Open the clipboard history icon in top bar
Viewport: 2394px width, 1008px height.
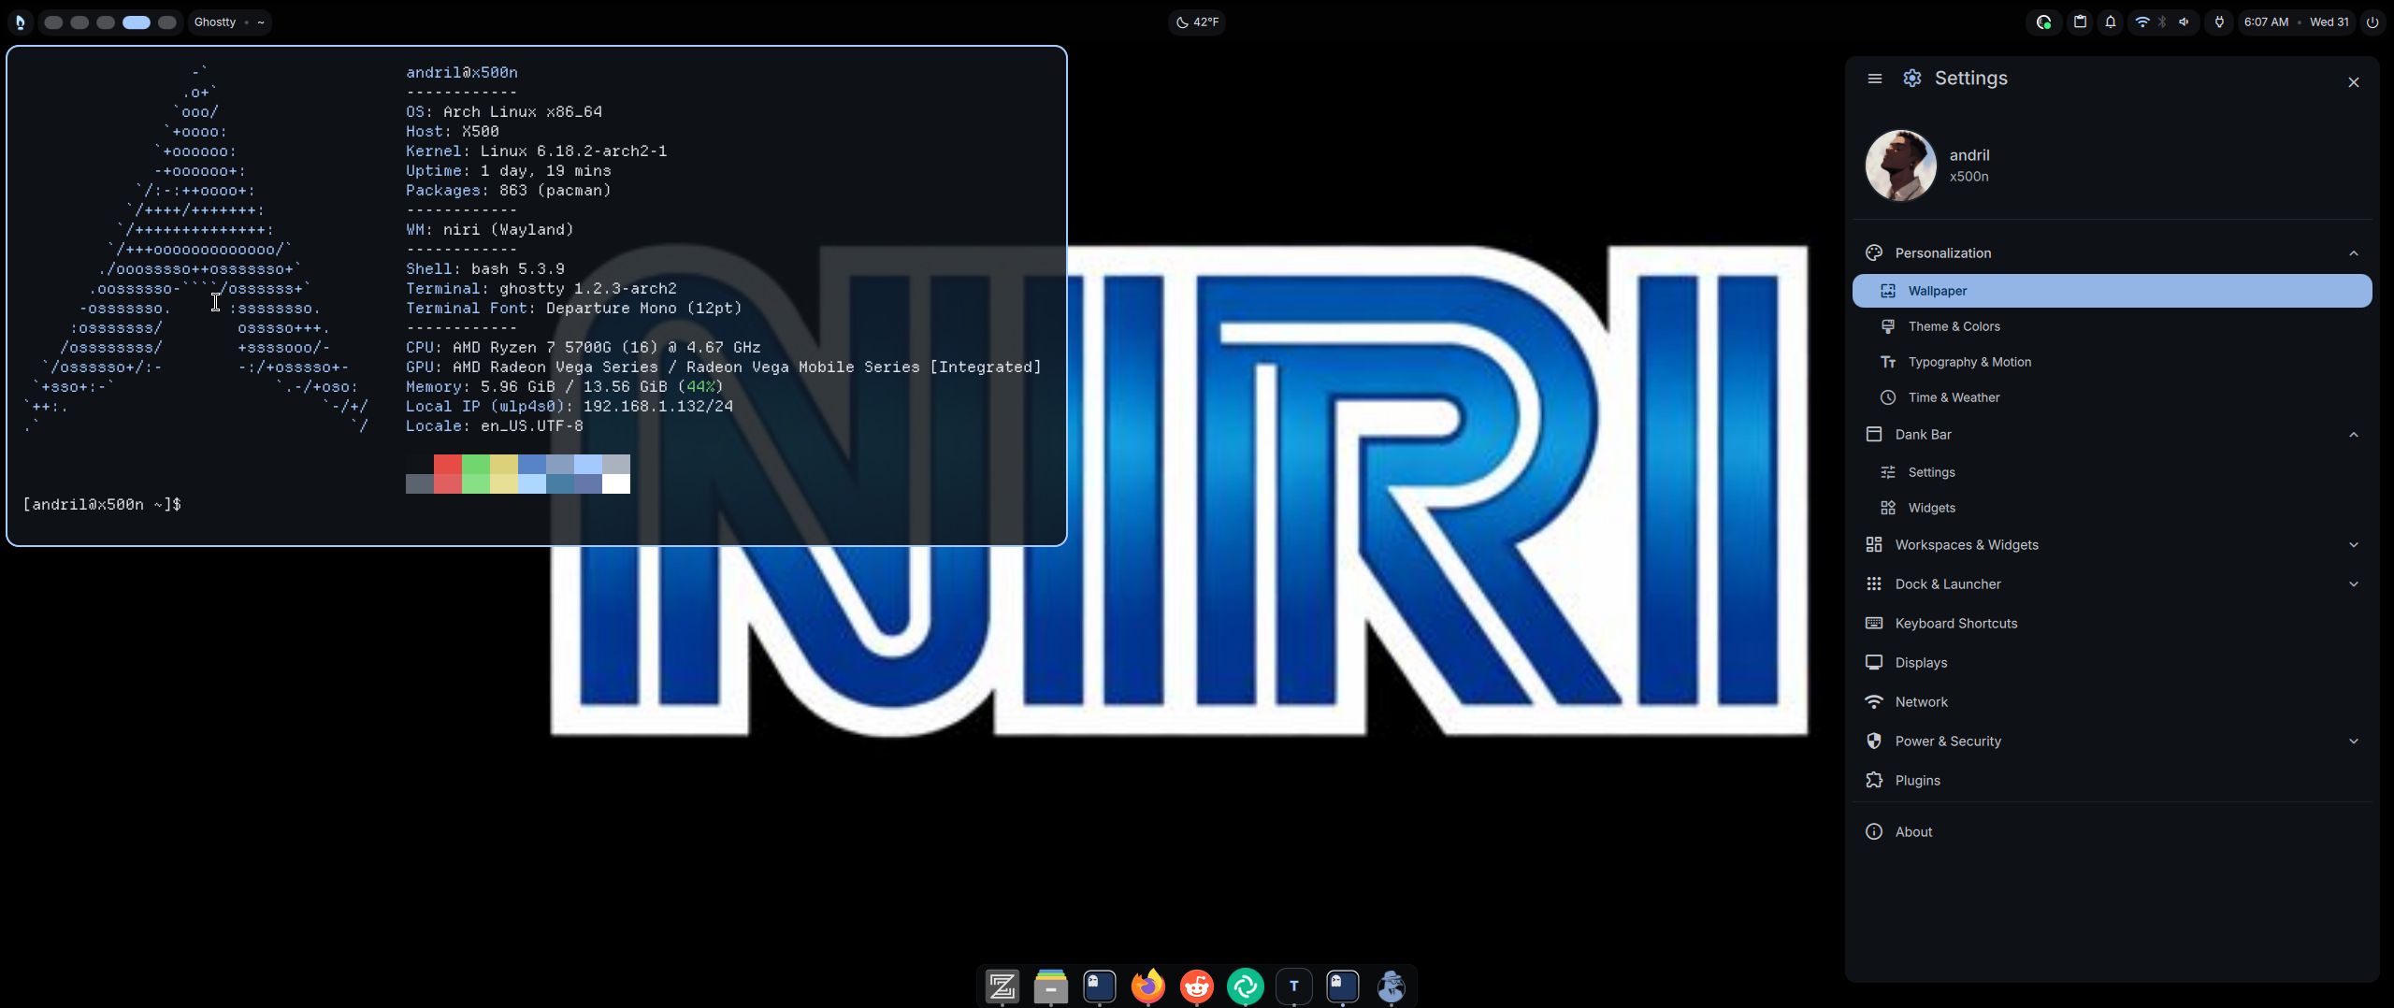2080,22
